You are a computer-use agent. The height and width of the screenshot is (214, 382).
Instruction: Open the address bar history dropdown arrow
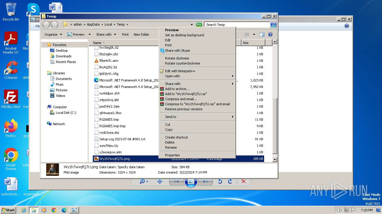click(x=192, y=25)
